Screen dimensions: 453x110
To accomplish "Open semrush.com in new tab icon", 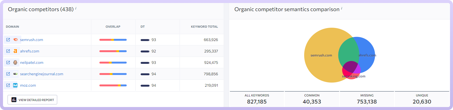I will click(8, 40).
